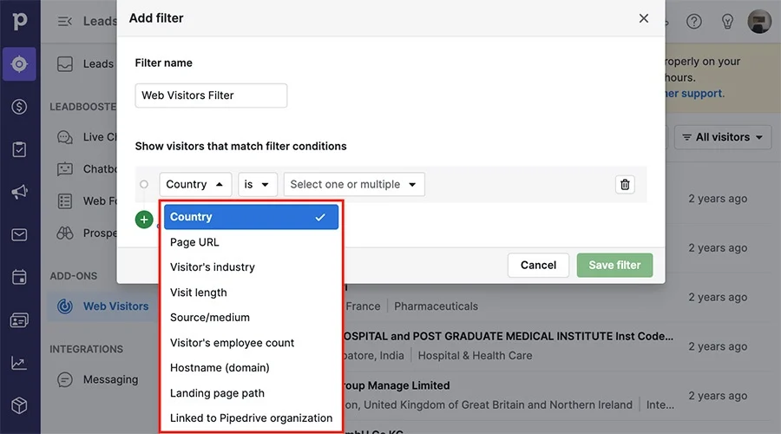The image size is (781, 434).
Task: Open Campaigns megaphone icon in sidebar
Action: 19,192
